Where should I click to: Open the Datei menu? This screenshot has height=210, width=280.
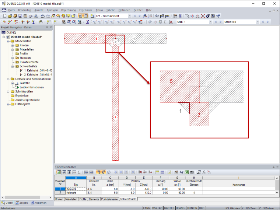[11, 10]
